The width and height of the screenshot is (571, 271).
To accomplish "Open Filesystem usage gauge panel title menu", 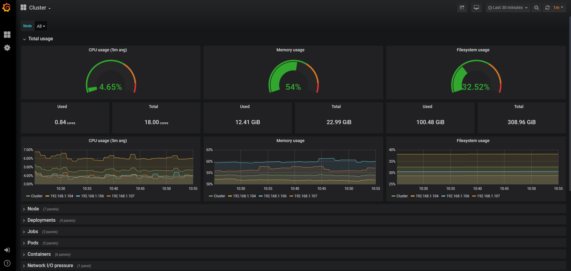I will 473,50.
